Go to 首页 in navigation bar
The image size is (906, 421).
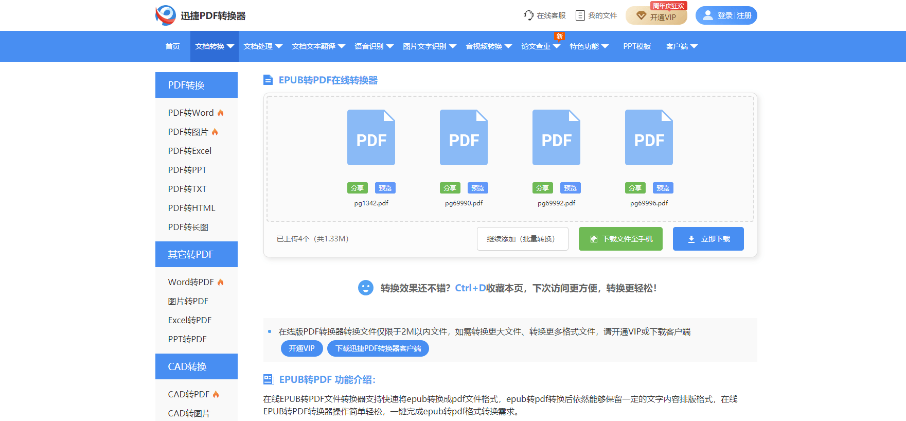[173, 46]
